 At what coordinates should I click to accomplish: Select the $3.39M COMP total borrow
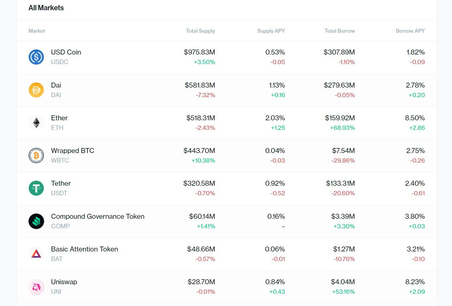click(x=343, y=216)
